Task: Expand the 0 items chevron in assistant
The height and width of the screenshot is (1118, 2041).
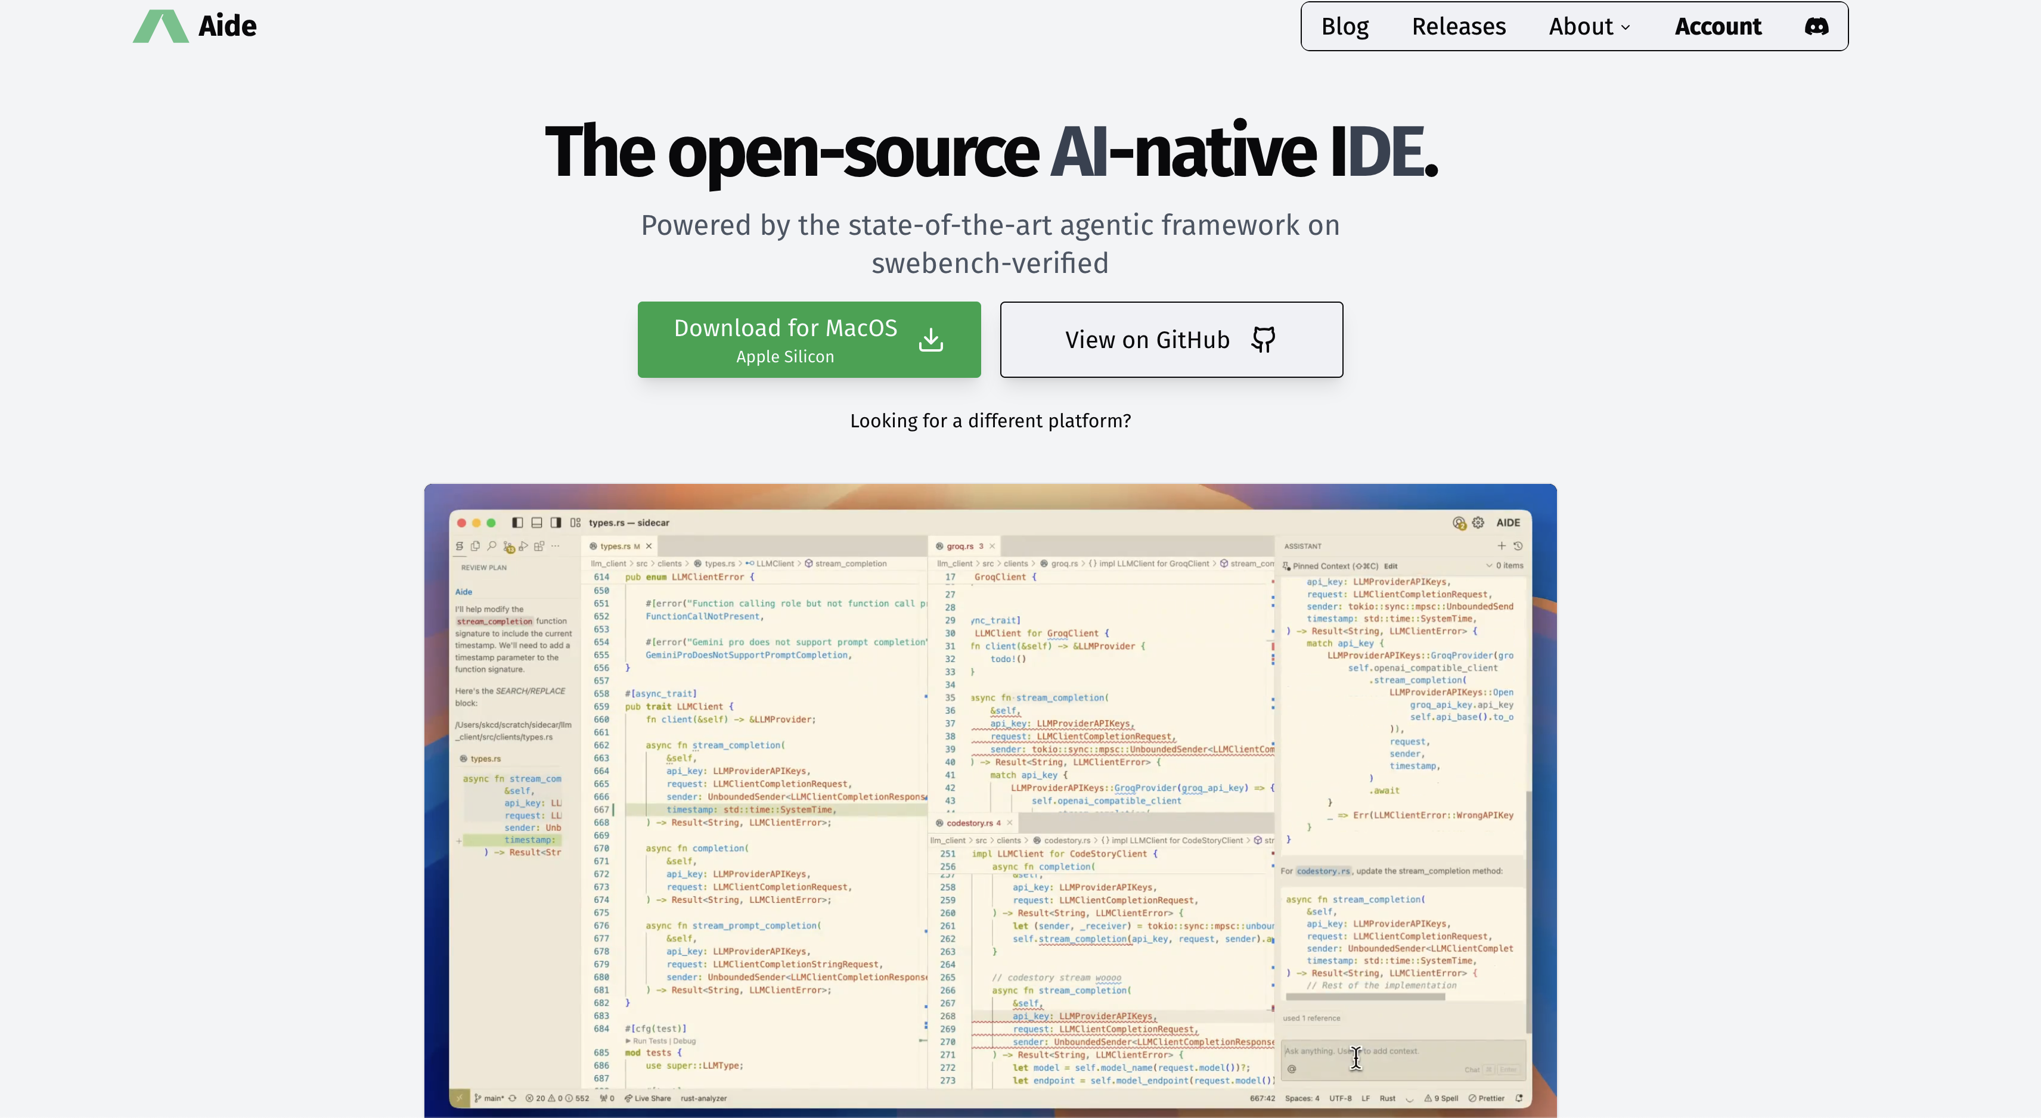Action: point(1489,566)
